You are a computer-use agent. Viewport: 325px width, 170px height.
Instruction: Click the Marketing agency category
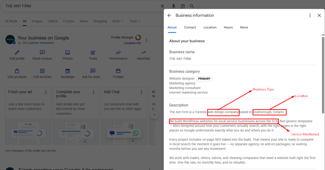182,83
